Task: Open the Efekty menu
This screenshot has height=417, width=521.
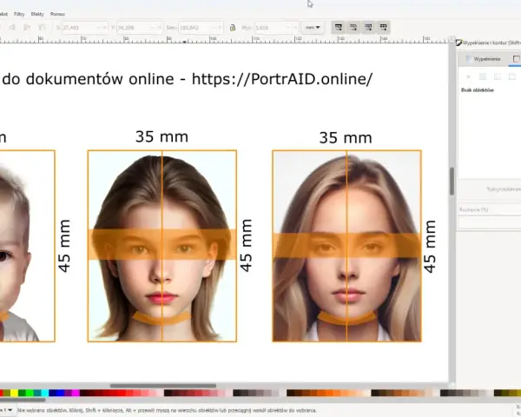Action: (37, 14)
